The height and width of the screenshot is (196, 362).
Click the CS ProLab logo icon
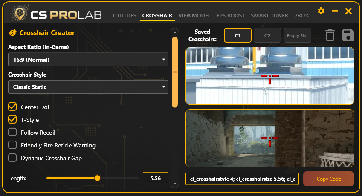(x=19, y=13)
